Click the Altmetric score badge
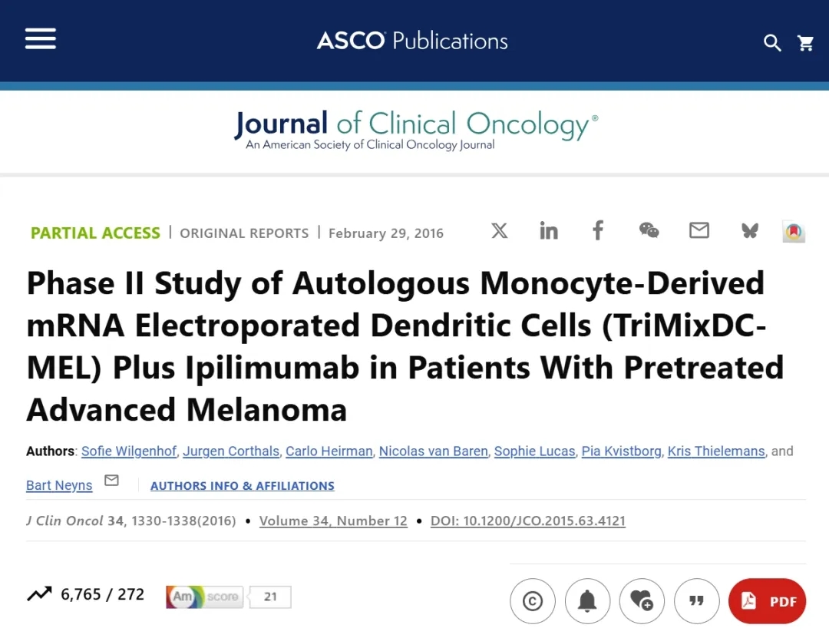 (x=228, y=596)
